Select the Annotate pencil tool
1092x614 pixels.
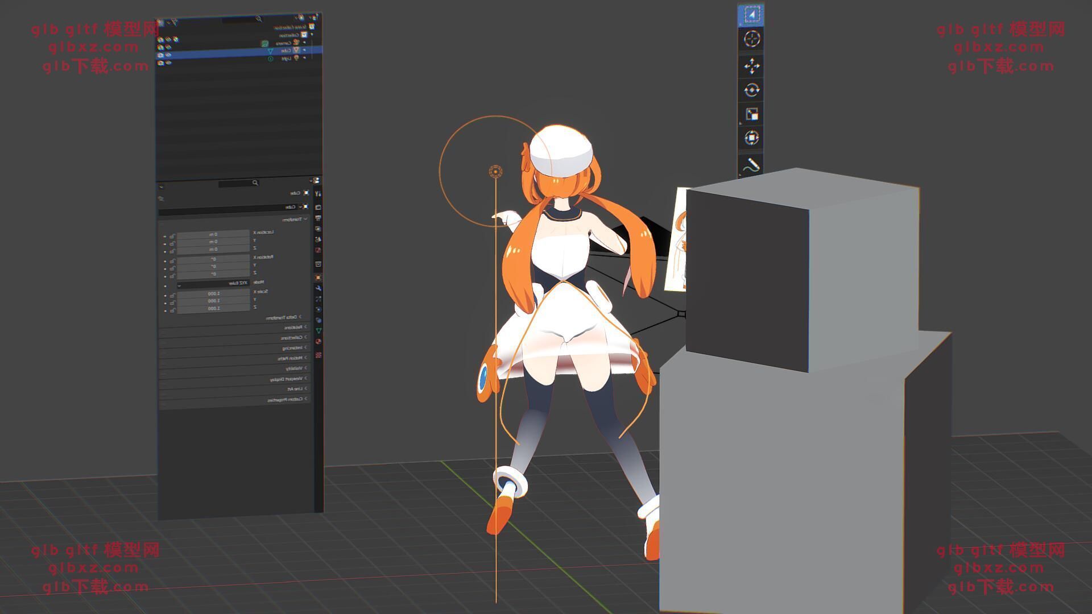[x=751, y=165]
